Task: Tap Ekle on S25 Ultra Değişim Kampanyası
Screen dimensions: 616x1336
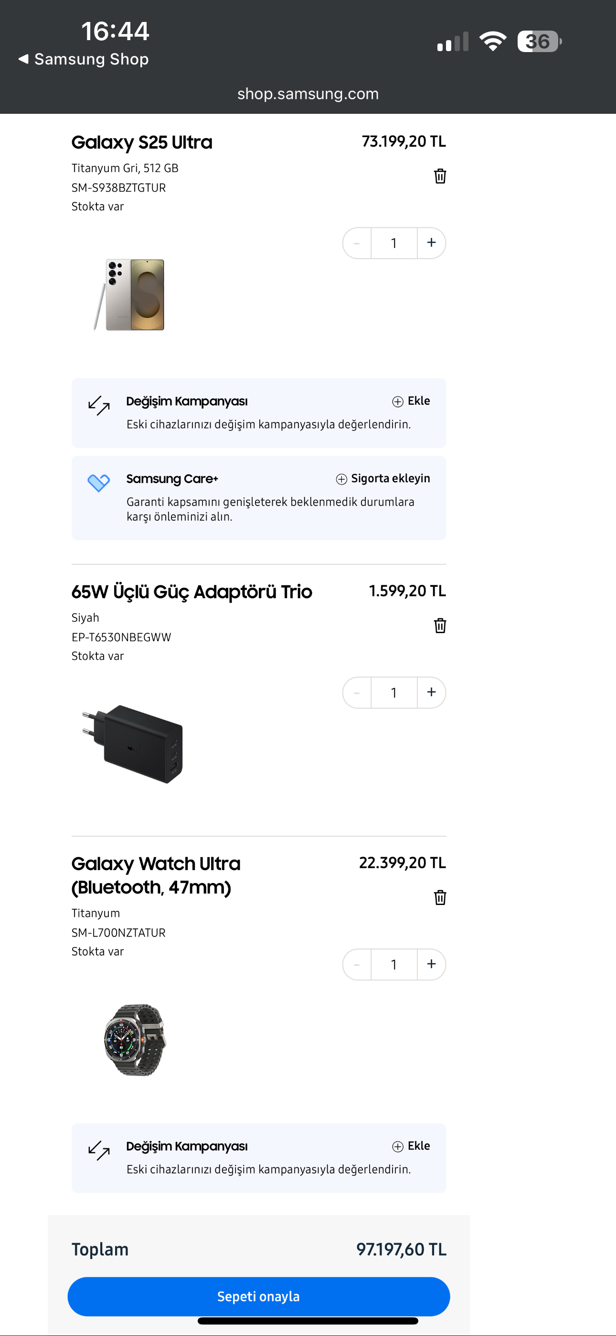Action: tap(411, 401)
